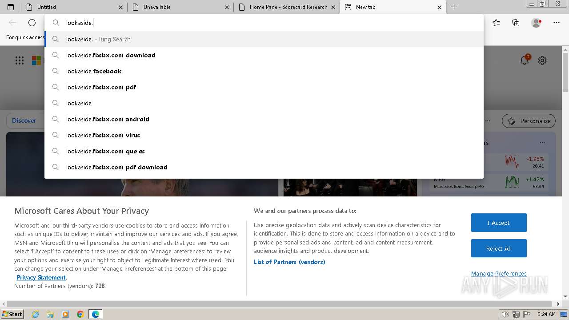Open File Explorer from the taskbar

(x=50, y=314)
